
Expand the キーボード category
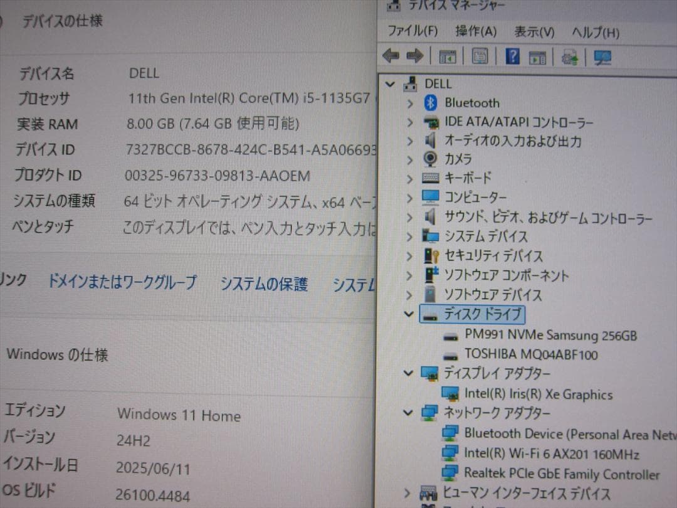[409, 179]
